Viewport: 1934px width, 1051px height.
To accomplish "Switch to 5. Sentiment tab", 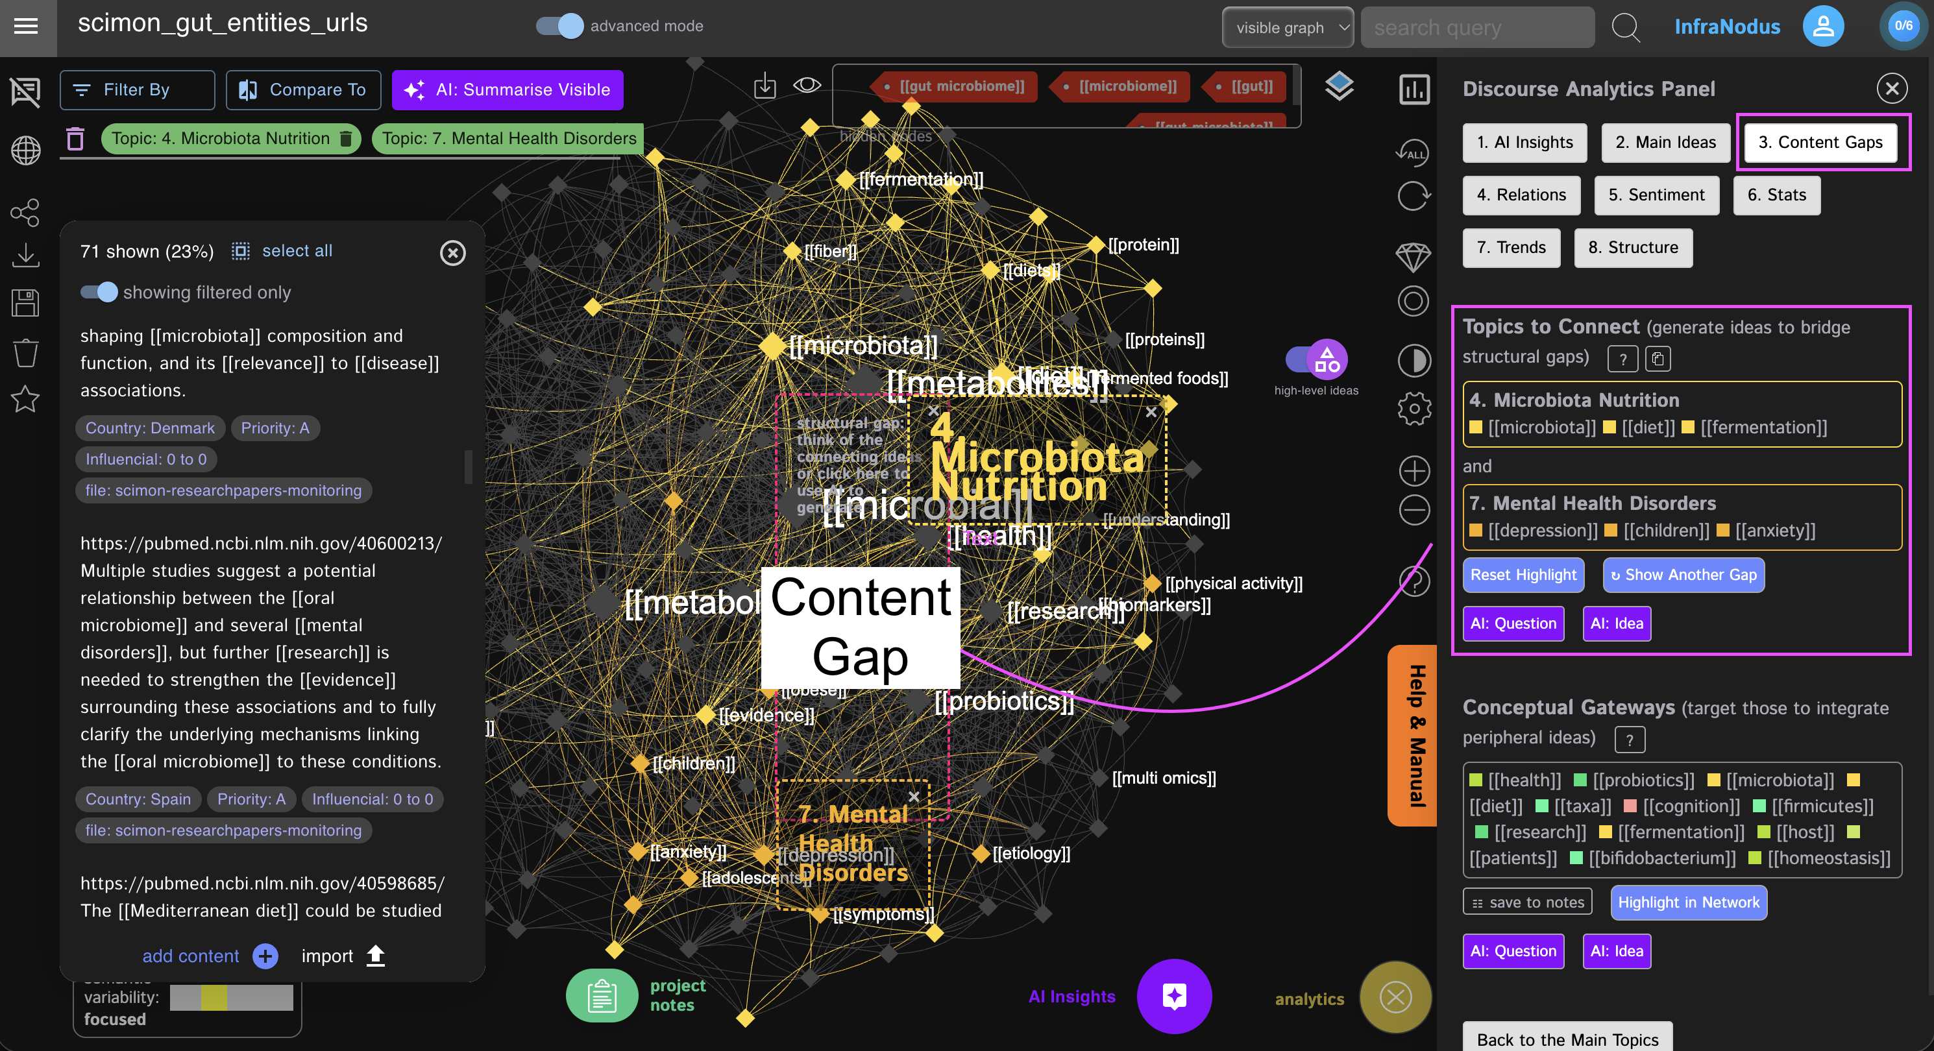I will click(x=1656, y=195).
